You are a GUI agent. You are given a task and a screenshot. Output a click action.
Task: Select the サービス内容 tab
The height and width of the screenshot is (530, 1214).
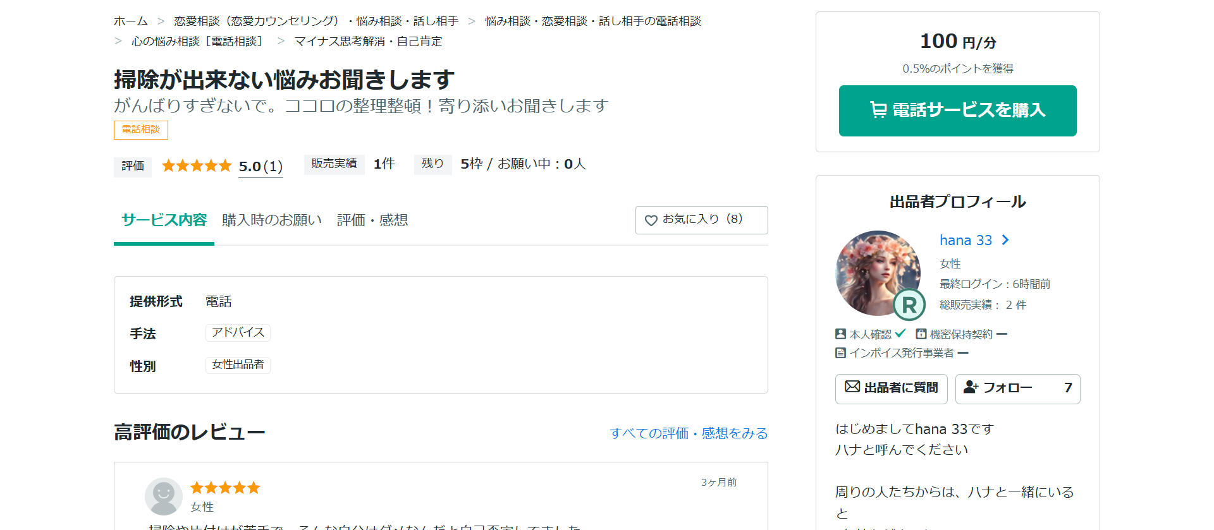point(164,220)
